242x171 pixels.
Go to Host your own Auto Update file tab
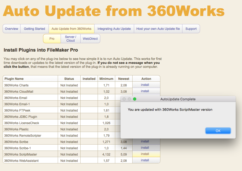[x=158, y=29]
